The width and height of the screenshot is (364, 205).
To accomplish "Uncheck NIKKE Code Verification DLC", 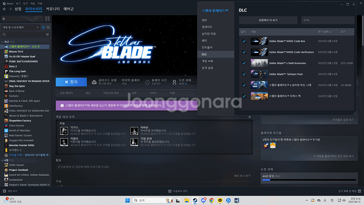I will coord(244,52).
